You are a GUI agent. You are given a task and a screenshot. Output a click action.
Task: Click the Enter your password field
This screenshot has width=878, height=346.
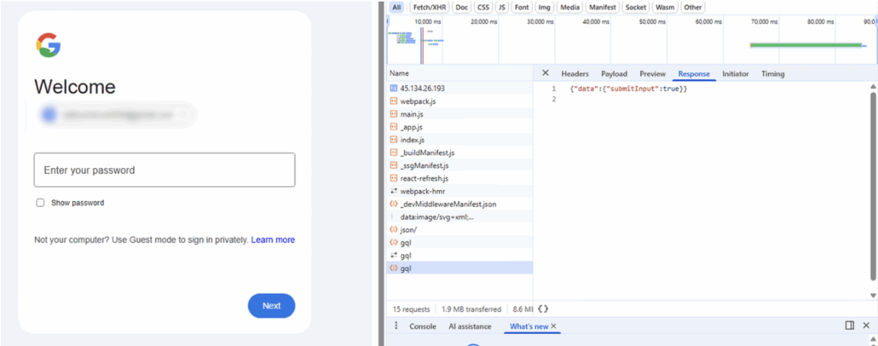pos(165,170)
